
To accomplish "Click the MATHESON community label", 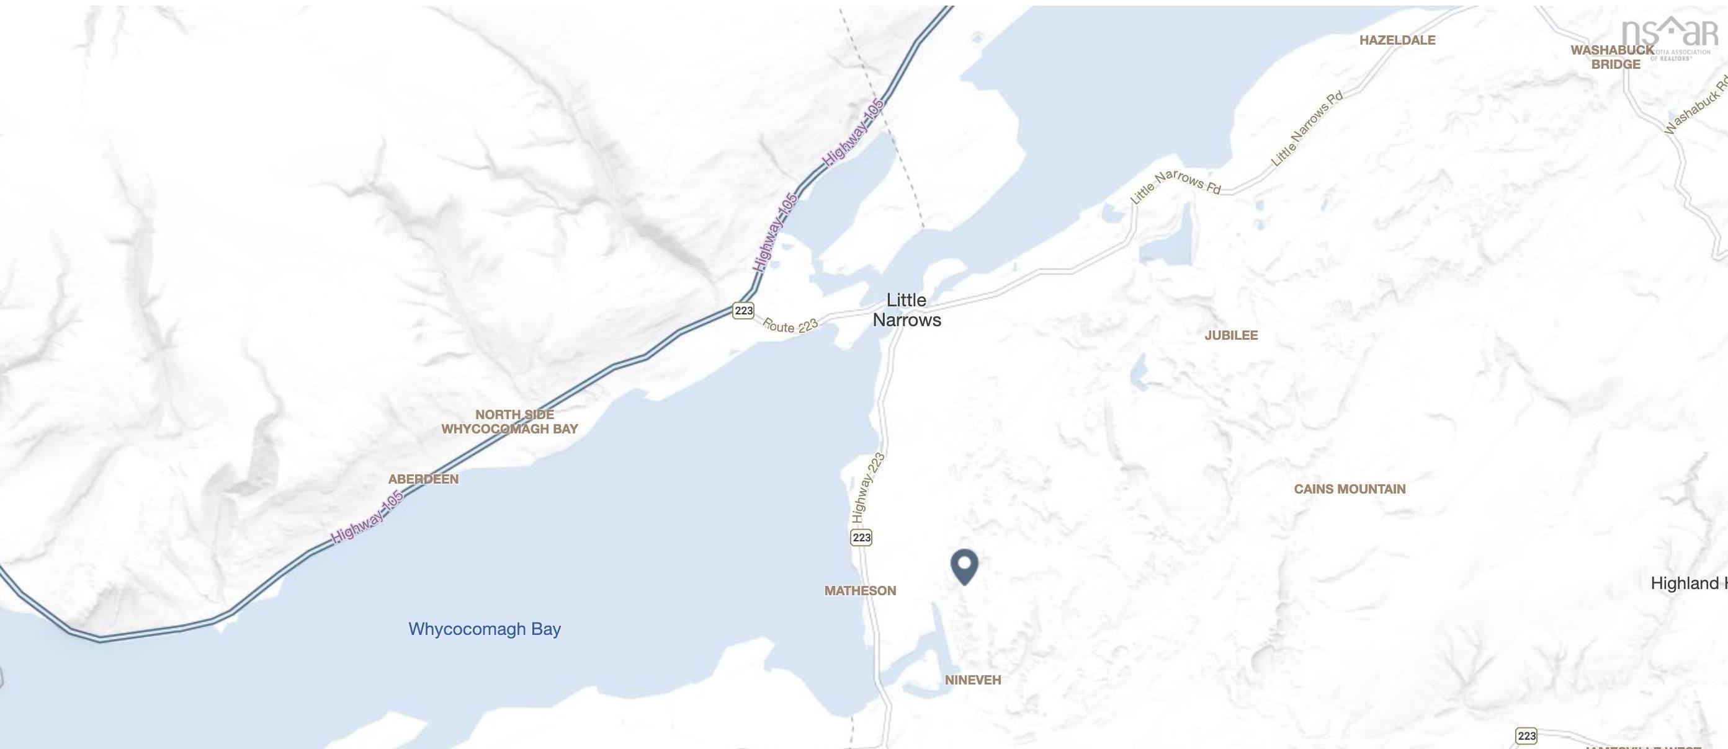I will coord(860,591).
